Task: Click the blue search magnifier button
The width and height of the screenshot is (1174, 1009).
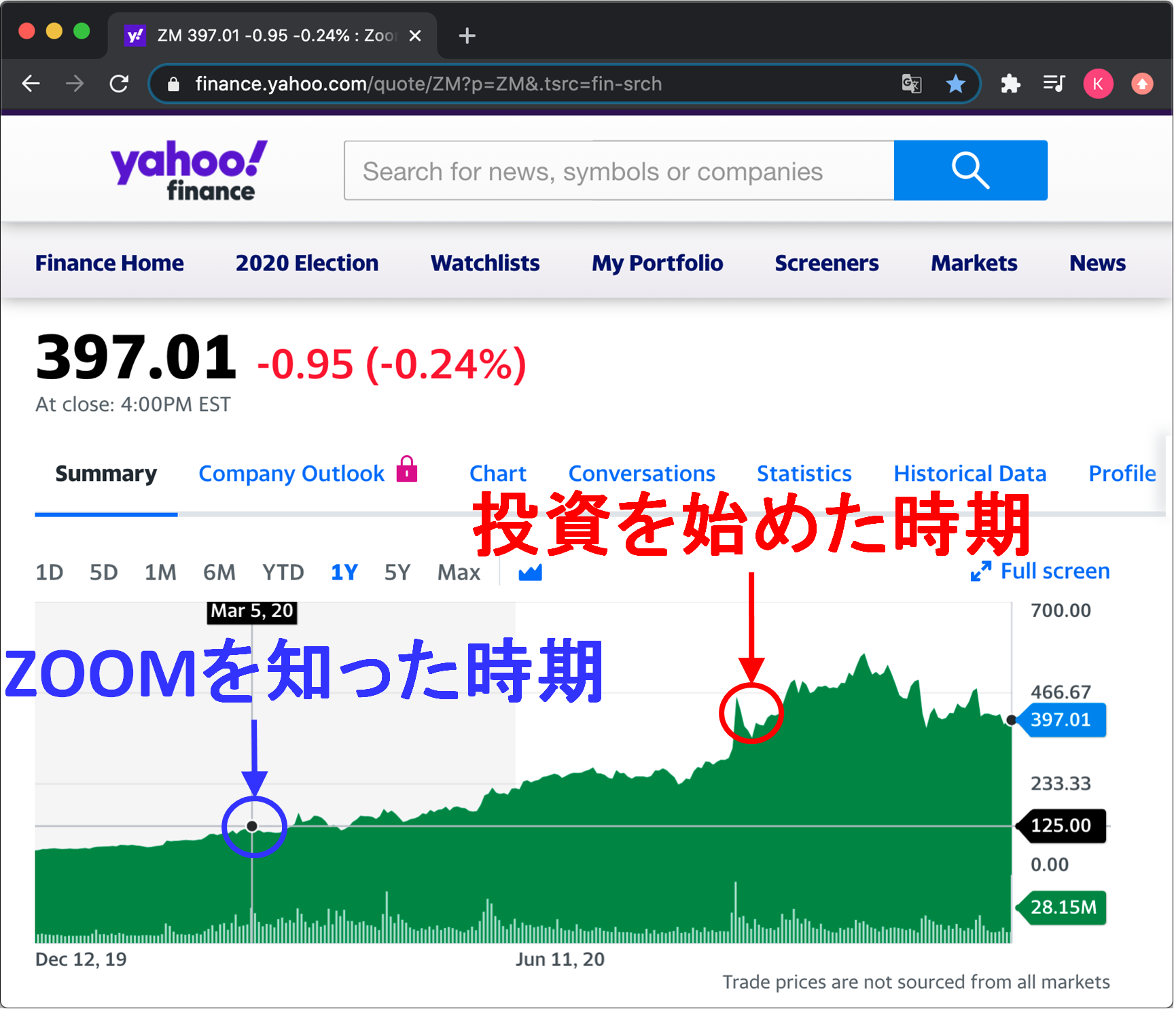Action: coord(970,171)
